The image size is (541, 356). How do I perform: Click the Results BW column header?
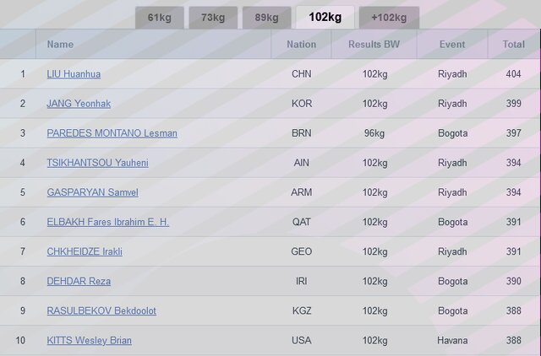[374, 44]
